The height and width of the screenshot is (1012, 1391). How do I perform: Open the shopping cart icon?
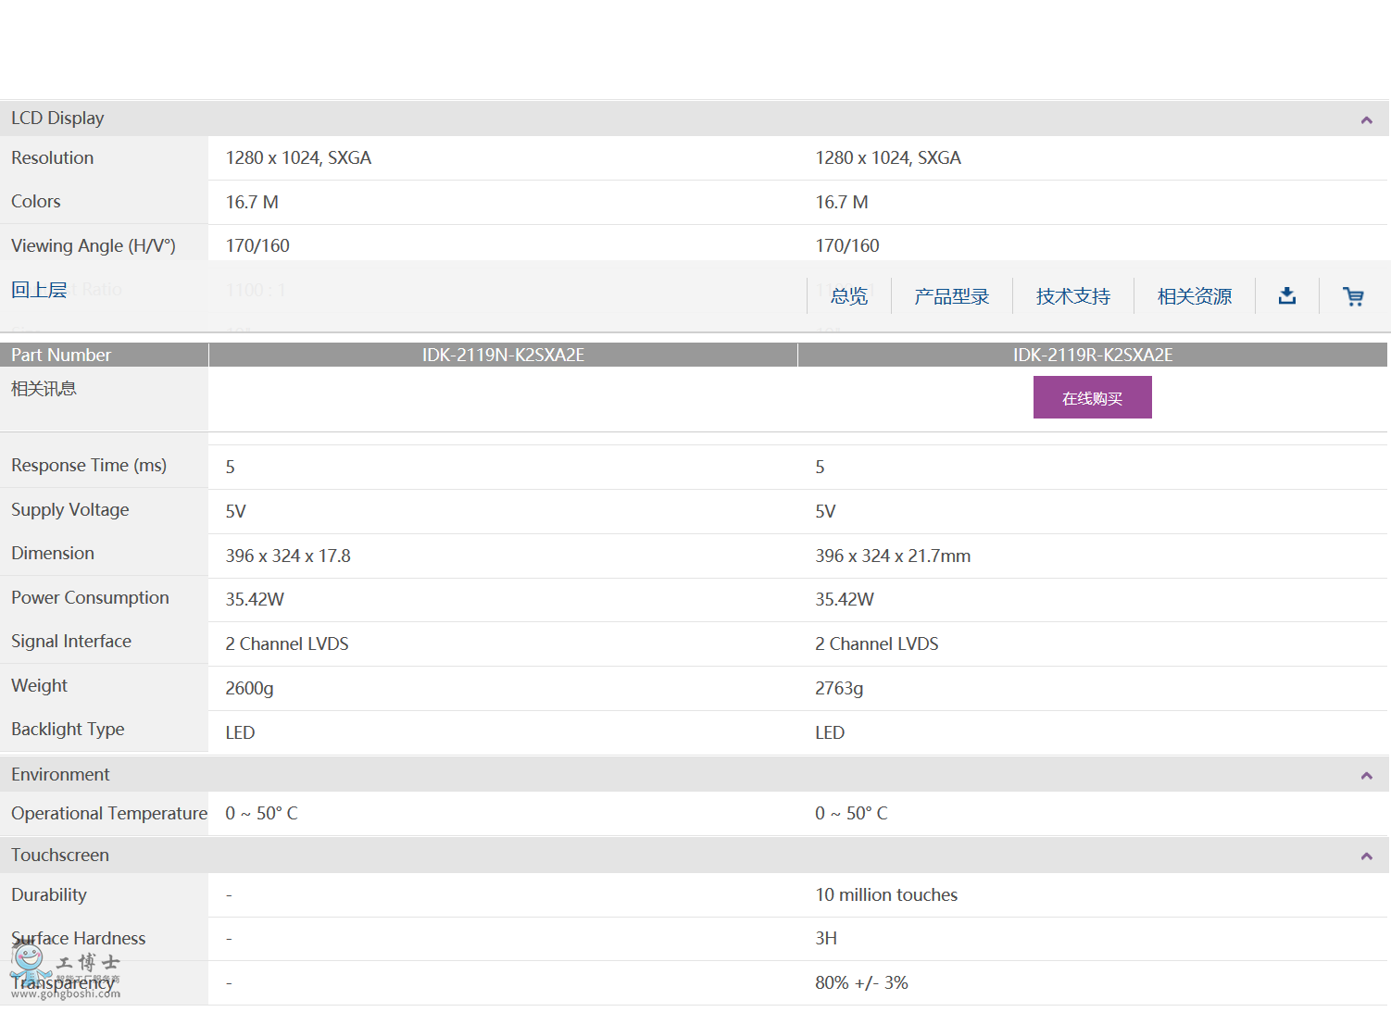click(x=1353, y=296)
